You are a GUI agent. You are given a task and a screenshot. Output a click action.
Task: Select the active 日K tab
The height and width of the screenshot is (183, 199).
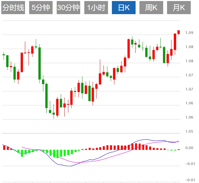point(124,8)
